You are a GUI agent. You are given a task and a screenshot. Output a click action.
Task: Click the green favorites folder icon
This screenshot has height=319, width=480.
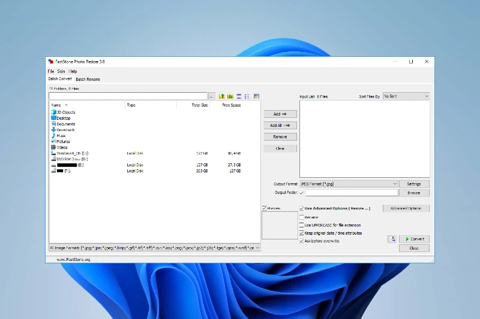click(230, 96)
